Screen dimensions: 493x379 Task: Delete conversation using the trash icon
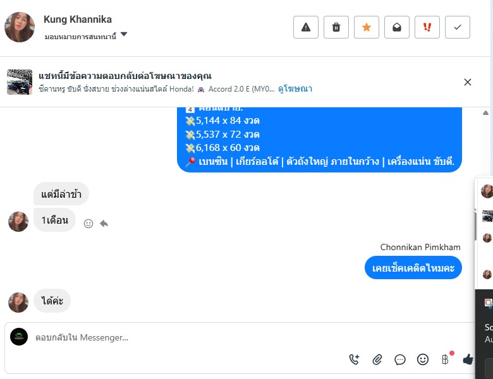click(336, 27)
